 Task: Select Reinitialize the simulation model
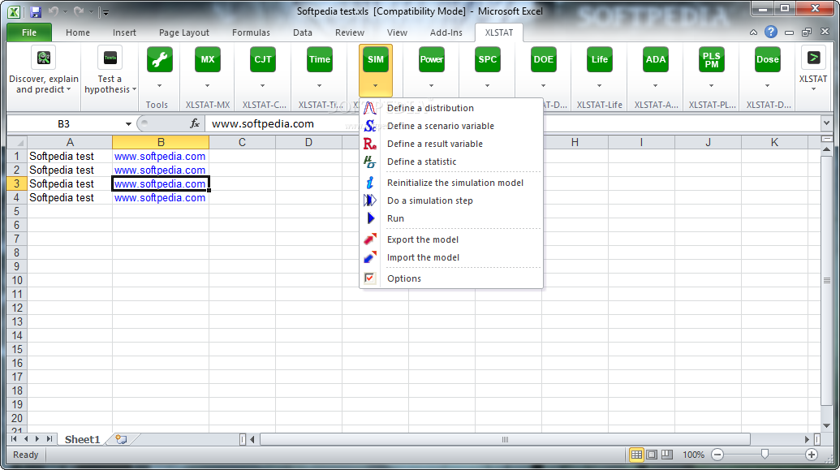click(451, 183)
